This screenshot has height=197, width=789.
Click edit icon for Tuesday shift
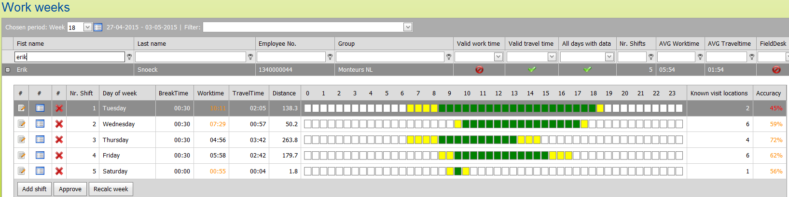(21, 108)
